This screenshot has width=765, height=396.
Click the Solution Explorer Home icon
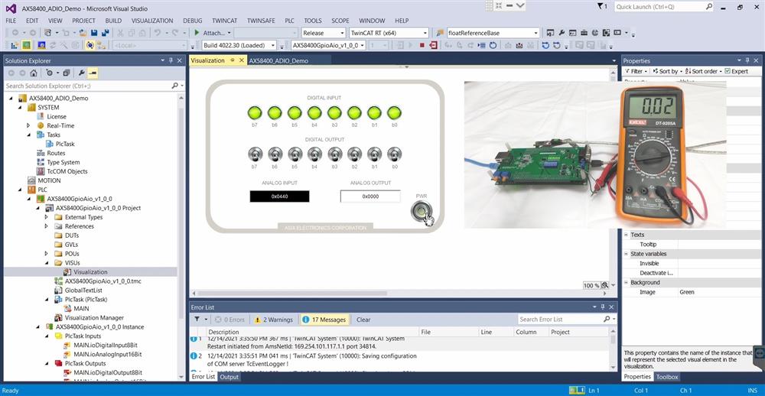(33, 73)
